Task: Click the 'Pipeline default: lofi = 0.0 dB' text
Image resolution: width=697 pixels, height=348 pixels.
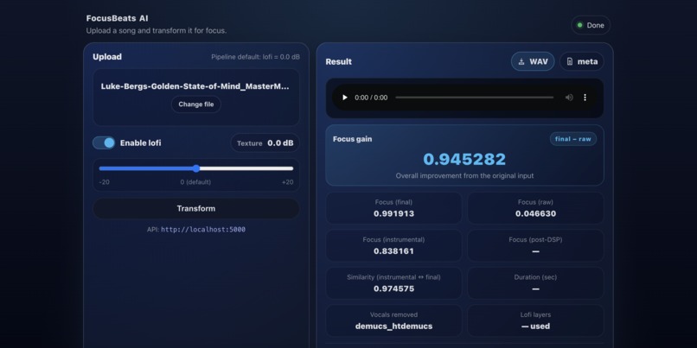Action: coord(255,57)
